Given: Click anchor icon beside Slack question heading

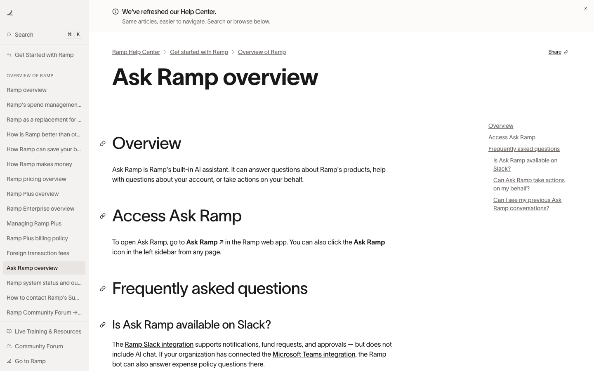Looking at the screenshot, I should pyautogui.click(x=103, y=325).
